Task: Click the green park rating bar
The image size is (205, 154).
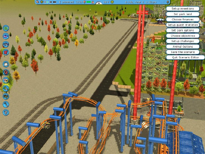Action: [89, 2]
